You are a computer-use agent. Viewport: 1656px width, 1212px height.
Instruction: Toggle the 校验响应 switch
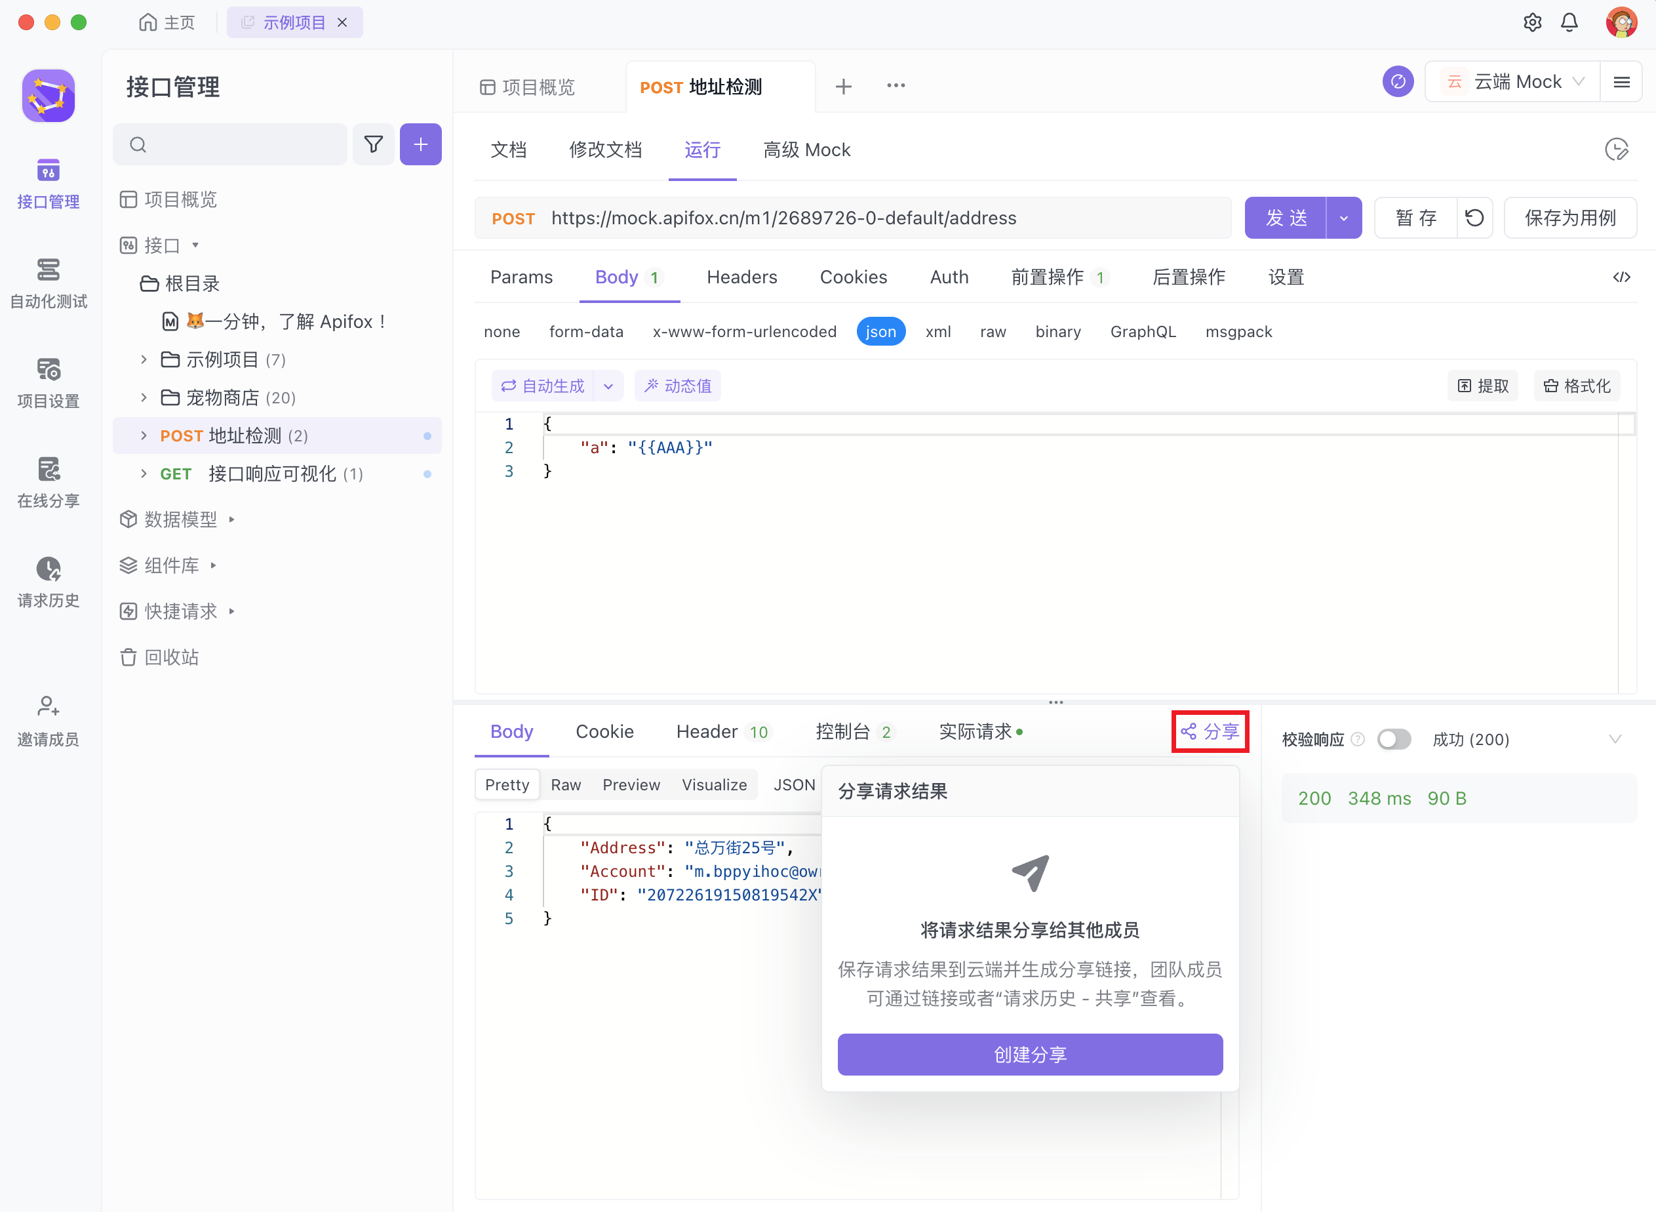pyautogui.click(x=1394, y=738)
